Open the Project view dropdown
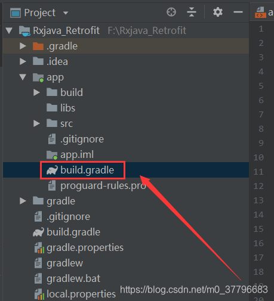The width and height of the screenshot is (274, 301). (66, 13)
